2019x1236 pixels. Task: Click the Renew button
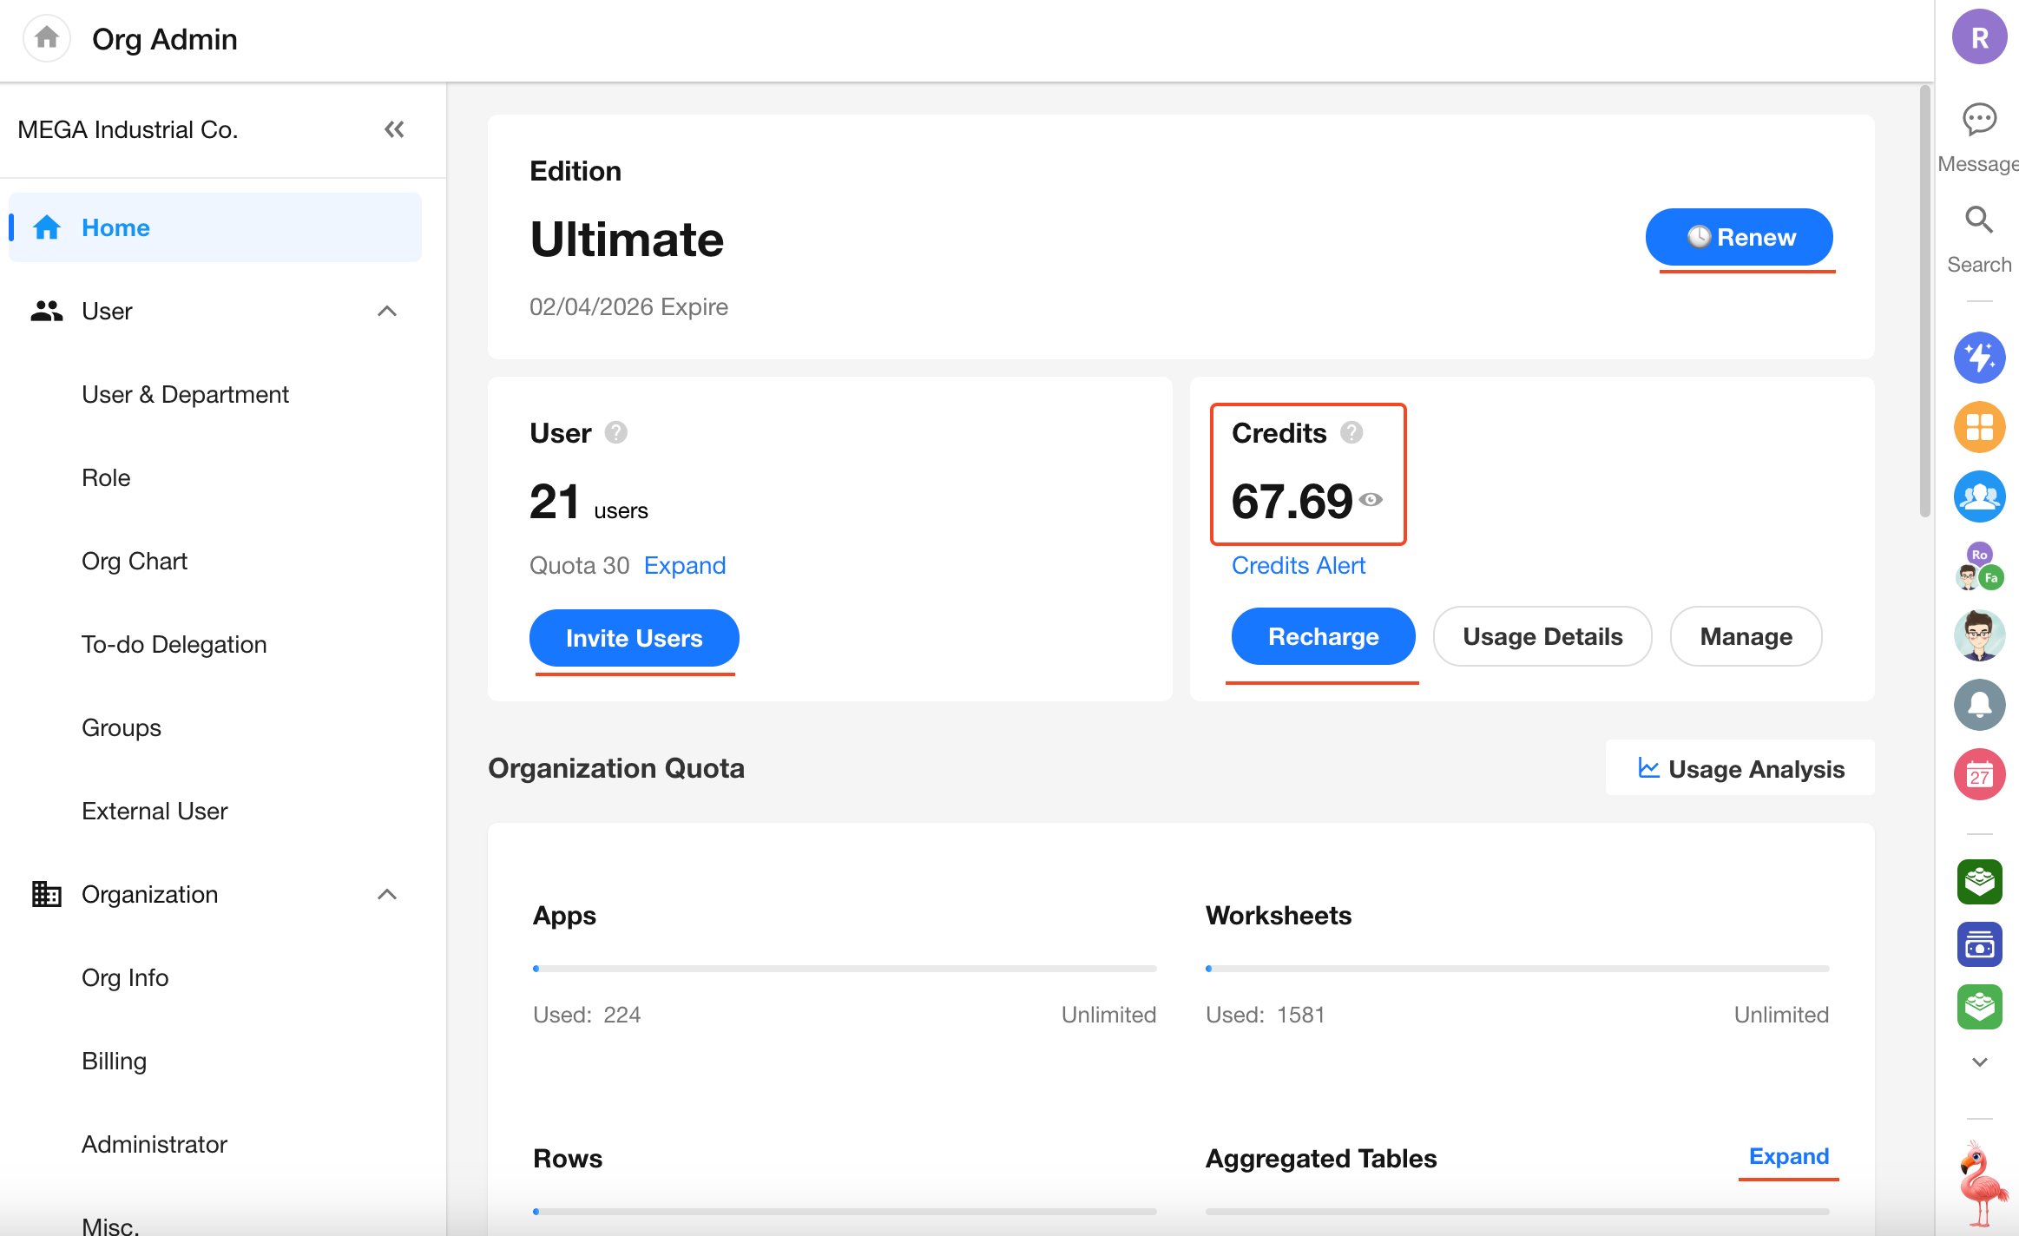1739,237
